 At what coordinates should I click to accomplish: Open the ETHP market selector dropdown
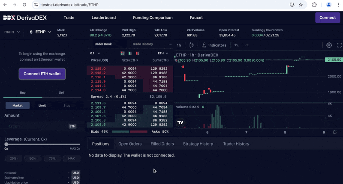click(x=40, y=32)
